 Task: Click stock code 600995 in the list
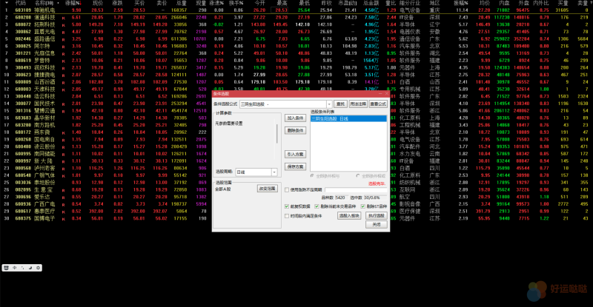point(23,154)
